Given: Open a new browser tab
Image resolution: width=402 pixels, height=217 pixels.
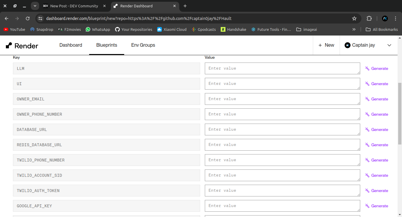Looking at the screenshot, I should pos(185,6).
